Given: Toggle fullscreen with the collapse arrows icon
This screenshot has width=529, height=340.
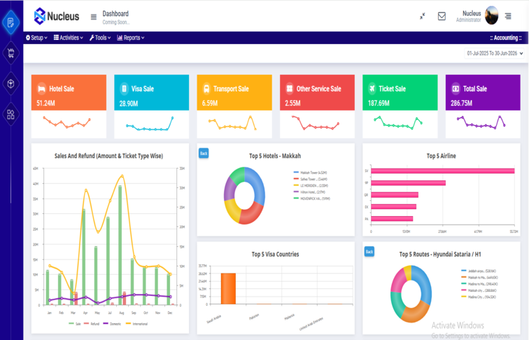Looking at the screenshot, I should [x=423, y=16].
